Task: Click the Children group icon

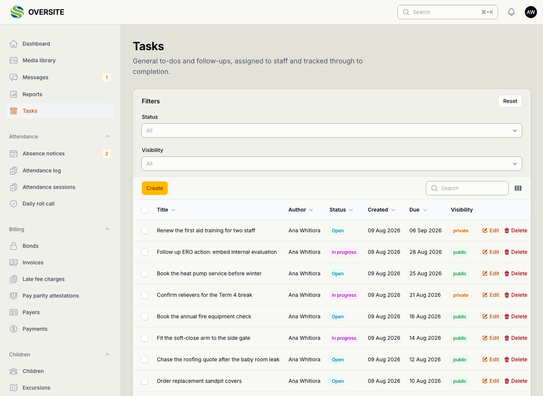Action: click(x=14, y=371)
